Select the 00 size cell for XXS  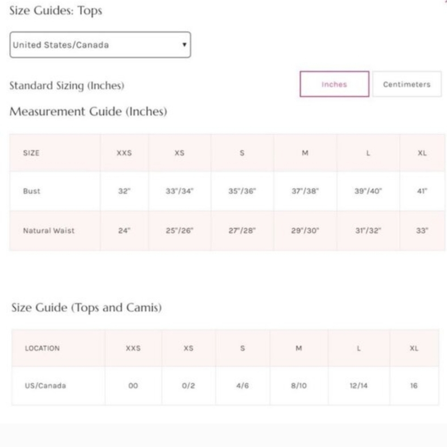tap(133, 386)
